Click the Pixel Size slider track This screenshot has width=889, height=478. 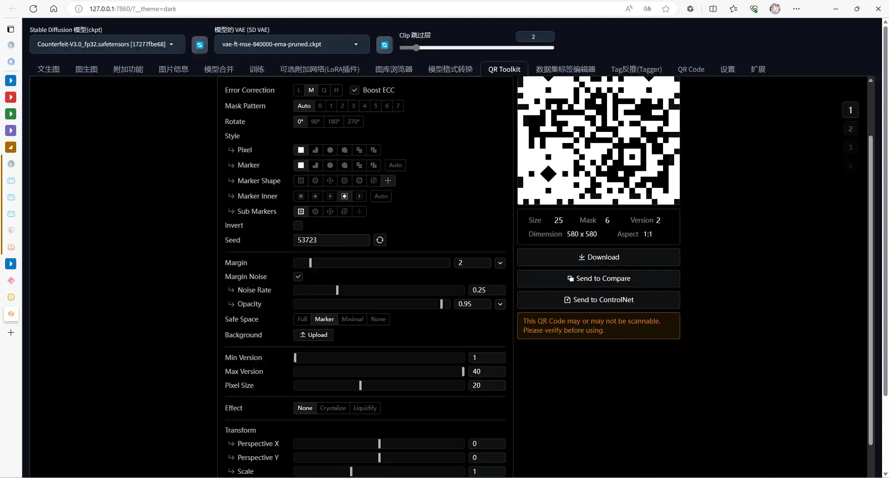tap(379, 385)
